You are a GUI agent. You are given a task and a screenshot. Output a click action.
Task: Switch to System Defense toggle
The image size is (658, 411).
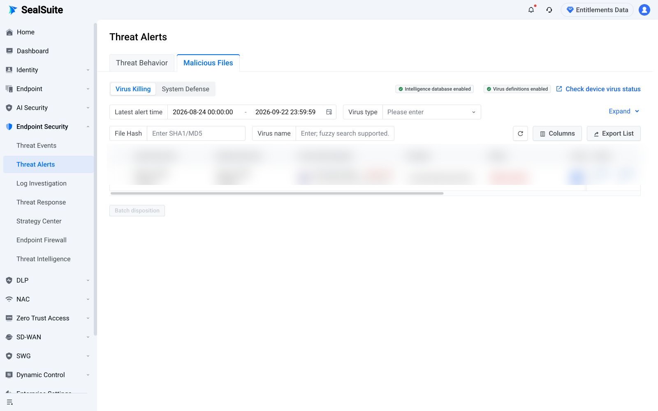pos(185,89)
